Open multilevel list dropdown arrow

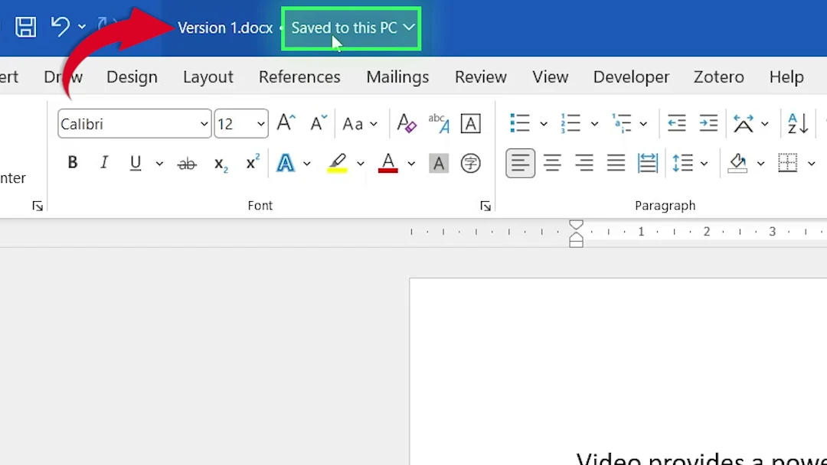click(643, 125)
